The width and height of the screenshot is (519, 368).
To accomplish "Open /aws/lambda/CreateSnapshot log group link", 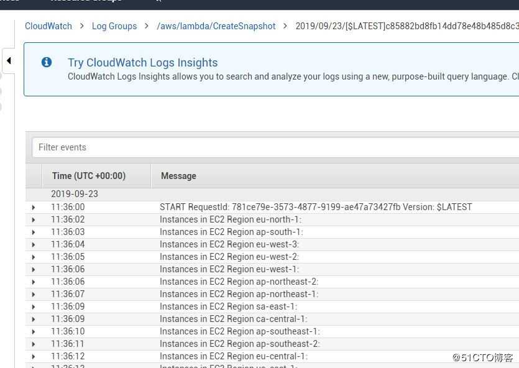I will (x=216, y=26).
